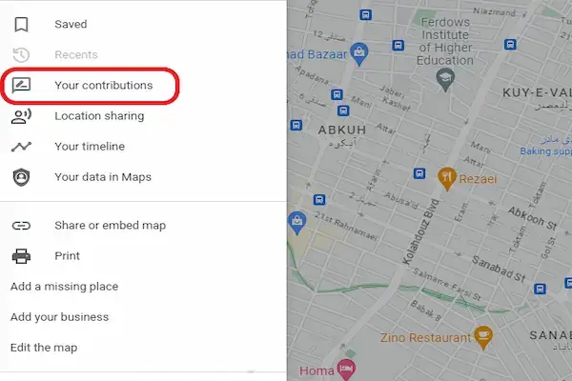572x381 pixels.
Task: Choose Share or embed map
Action: tap(110, 226)
